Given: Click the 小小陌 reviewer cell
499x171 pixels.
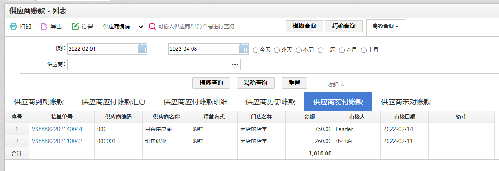Looking at the screenshot, I should (x=357, y=141).
